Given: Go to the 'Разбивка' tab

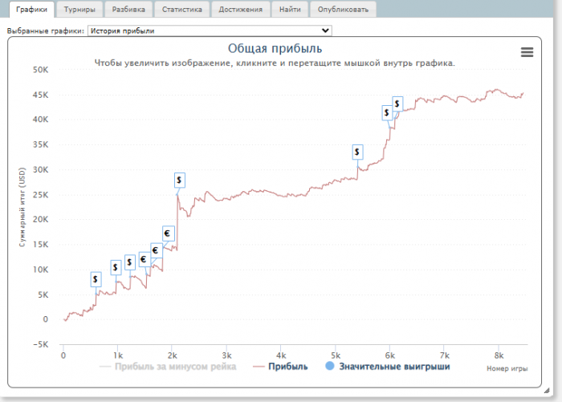Looking at the screenshot, I should [128, 10].
